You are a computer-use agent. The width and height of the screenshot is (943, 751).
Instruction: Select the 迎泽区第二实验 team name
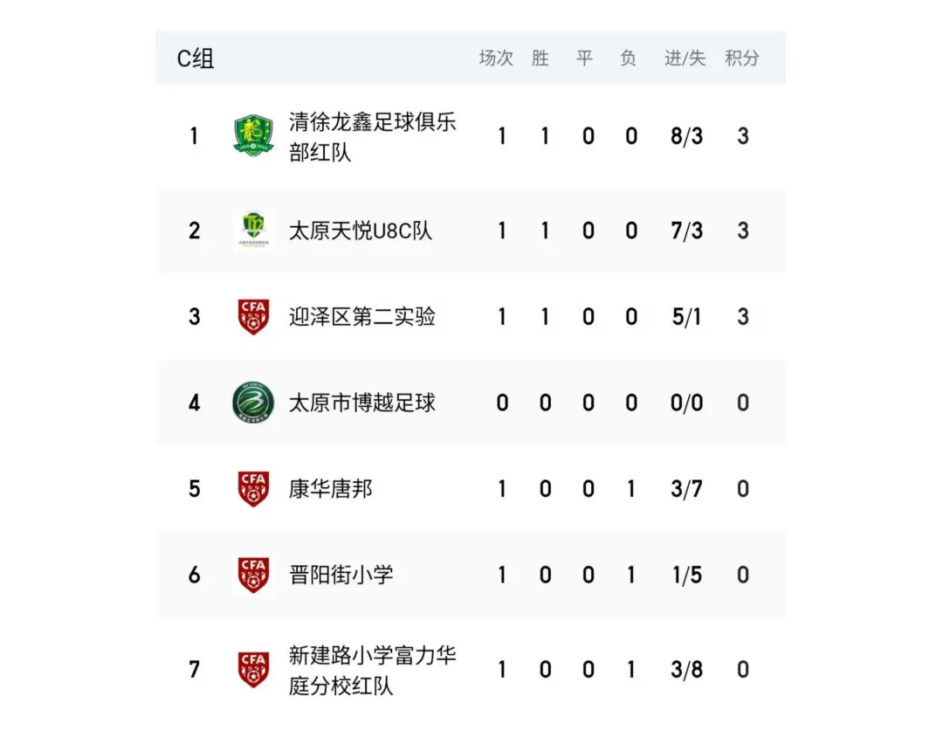362,316
